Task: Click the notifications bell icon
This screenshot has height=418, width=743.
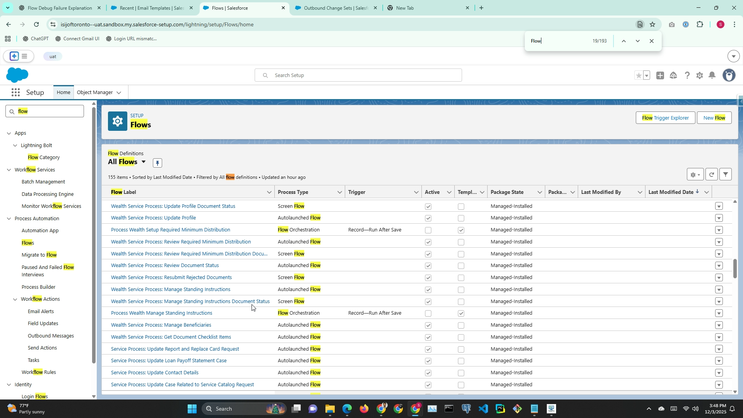Action: point(712,75)
